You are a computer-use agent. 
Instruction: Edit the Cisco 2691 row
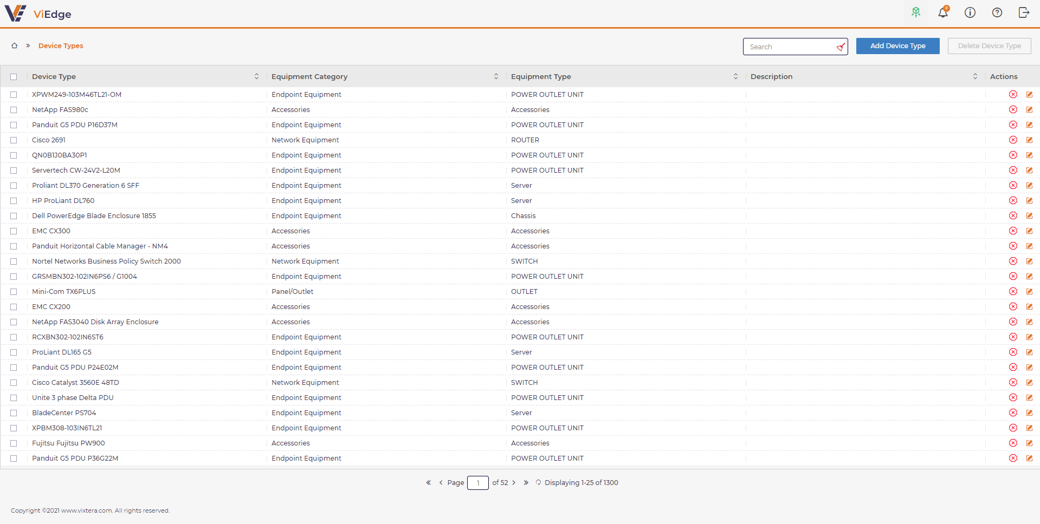(1029, 140)
